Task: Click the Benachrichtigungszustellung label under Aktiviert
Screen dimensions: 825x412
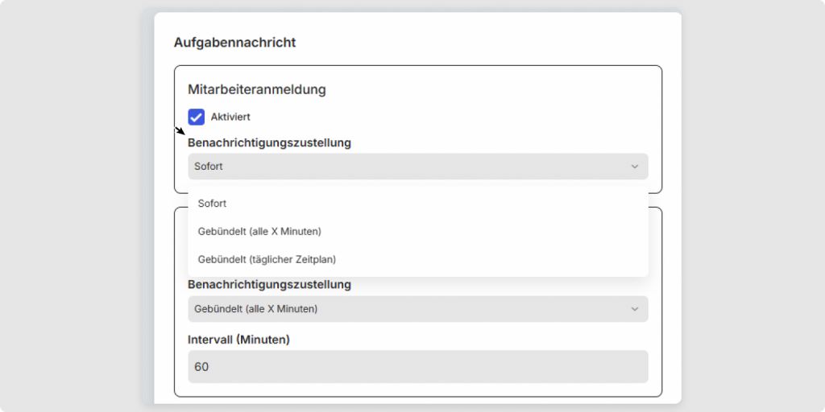Action: [269, 142]
